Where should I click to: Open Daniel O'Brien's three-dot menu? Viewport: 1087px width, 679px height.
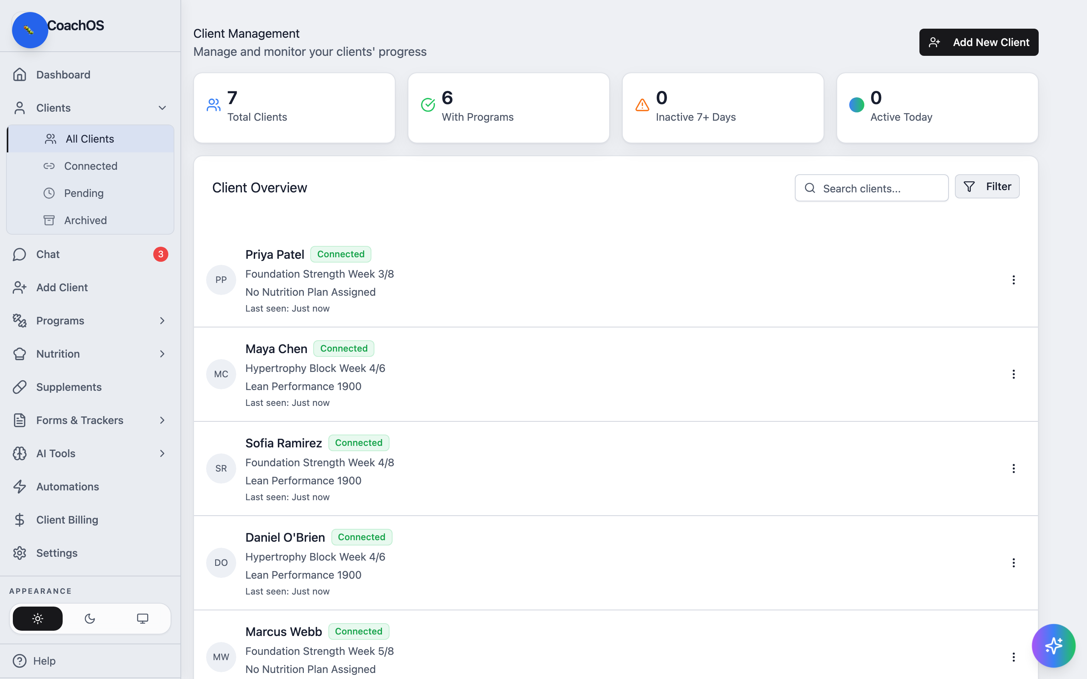[1013, 563]
